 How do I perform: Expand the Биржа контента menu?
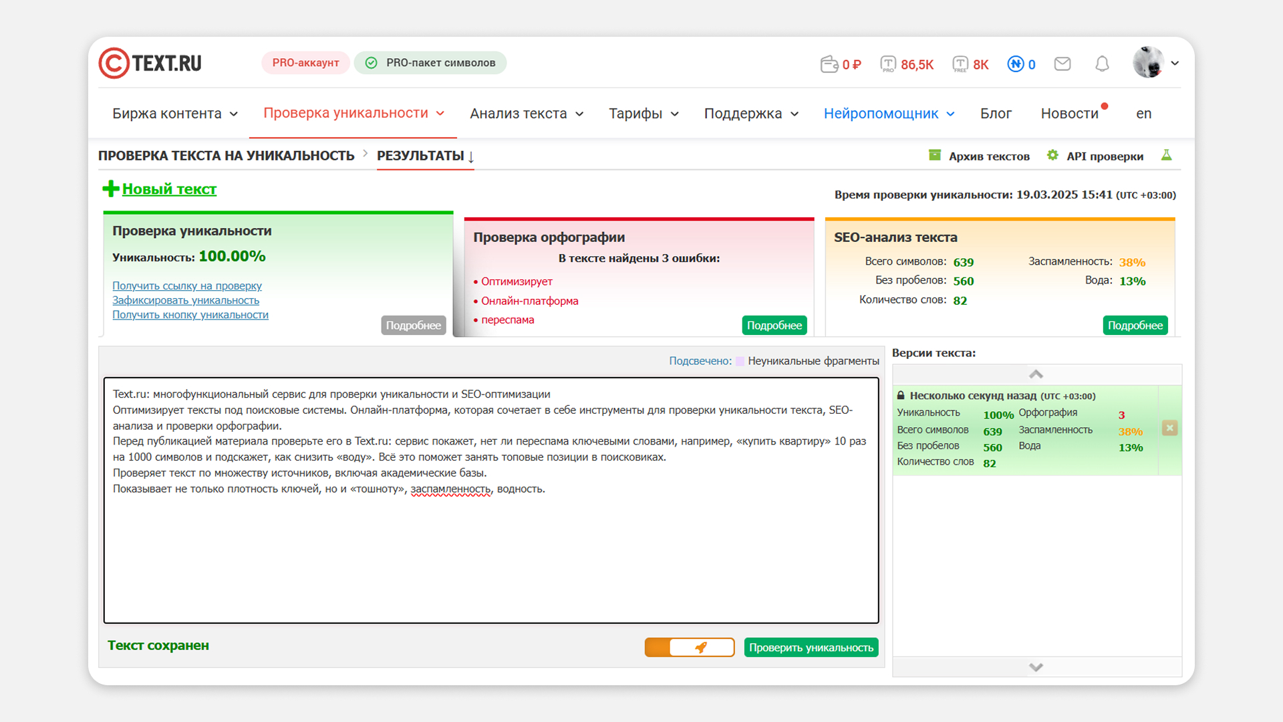coord(175,114)
